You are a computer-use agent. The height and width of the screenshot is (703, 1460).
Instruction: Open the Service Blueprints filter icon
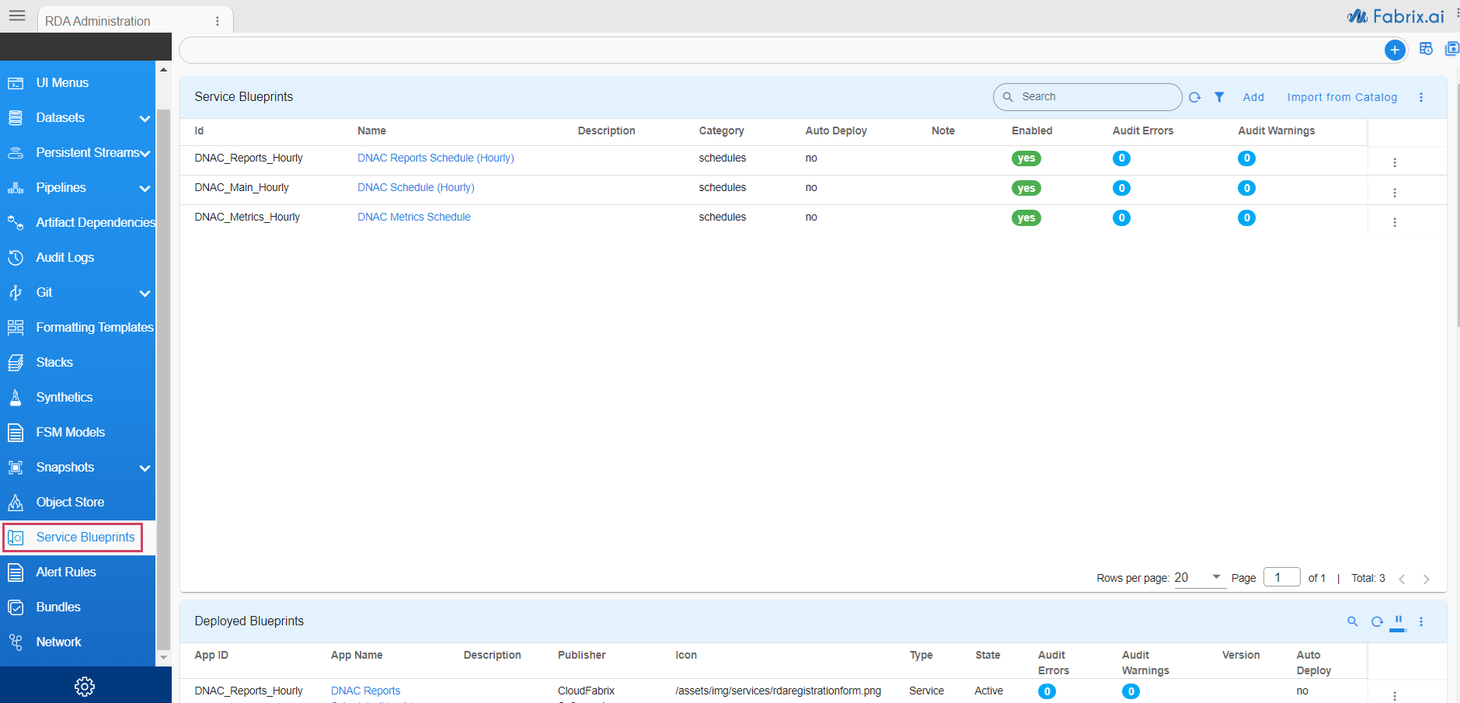tap(1219, 97)
